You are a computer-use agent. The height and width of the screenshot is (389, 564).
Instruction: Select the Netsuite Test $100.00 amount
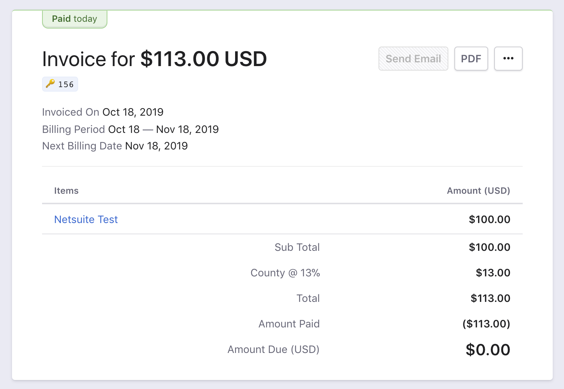pos(489,219)
